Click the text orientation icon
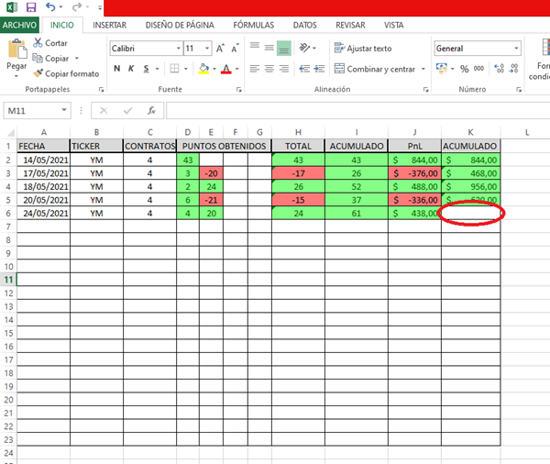Screen dimensions: 550x464 click(304, 48)
